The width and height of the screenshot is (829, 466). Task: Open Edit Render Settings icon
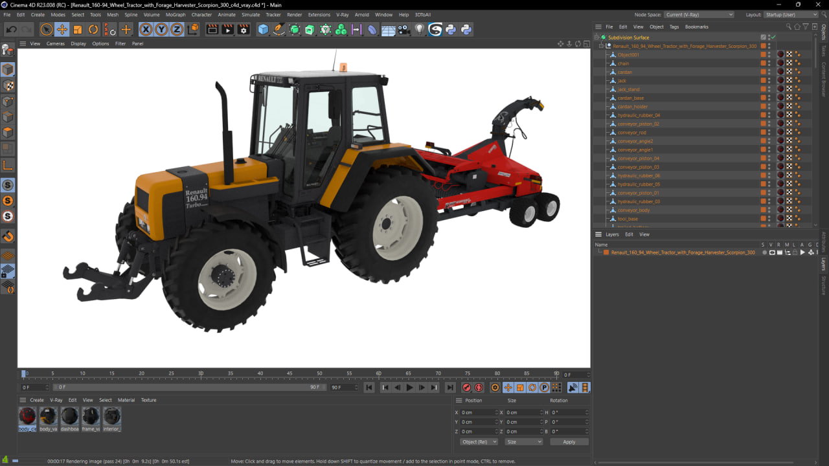pos(244,29)
